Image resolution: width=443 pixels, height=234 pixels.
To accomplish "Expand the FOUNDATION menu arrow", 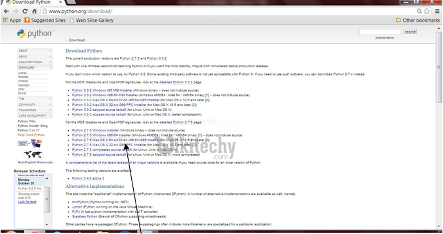I will [50, 110].
